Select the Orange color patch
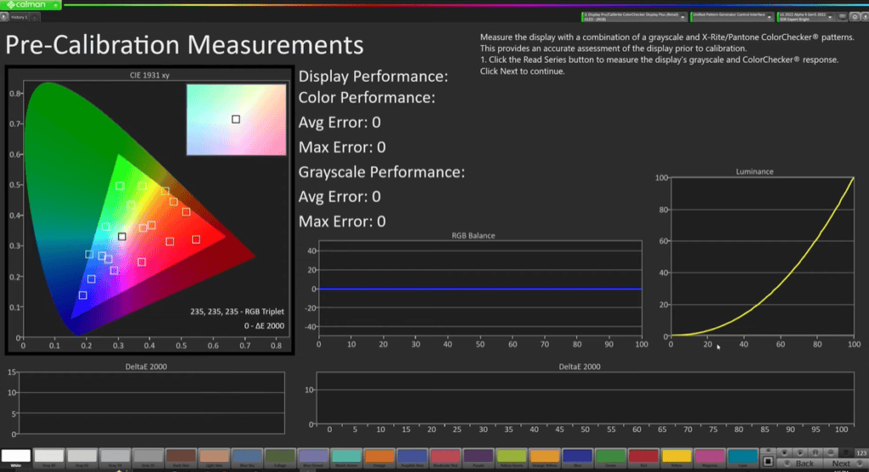Screen dimensions: 869x472 (379, 458)
